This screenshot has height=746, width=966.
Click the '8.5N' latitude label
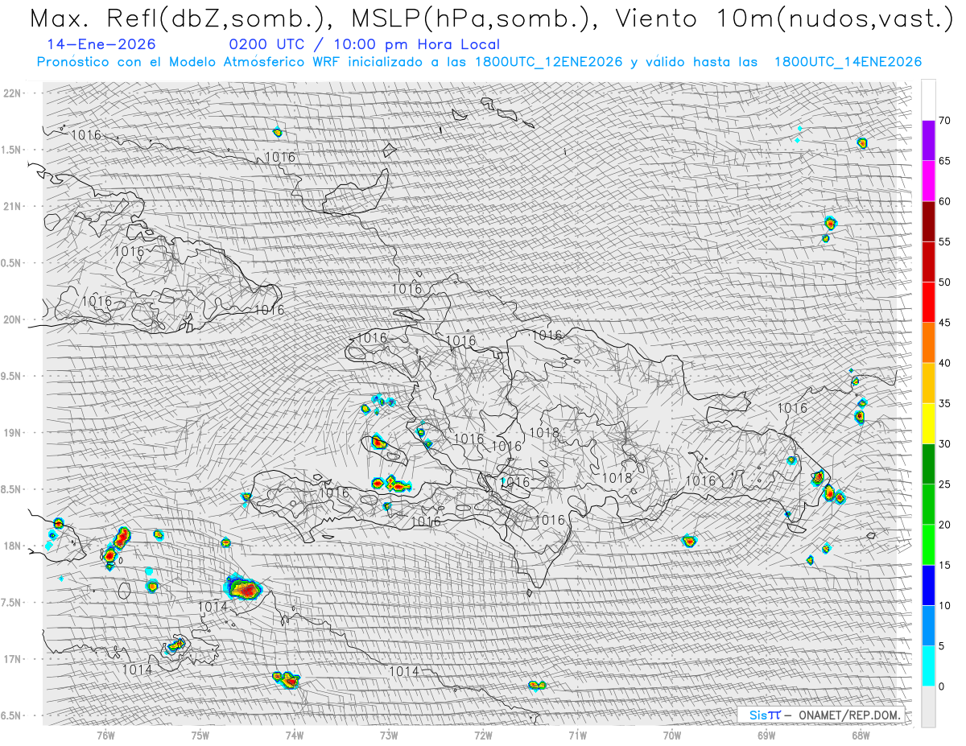[x=12, y=489]
